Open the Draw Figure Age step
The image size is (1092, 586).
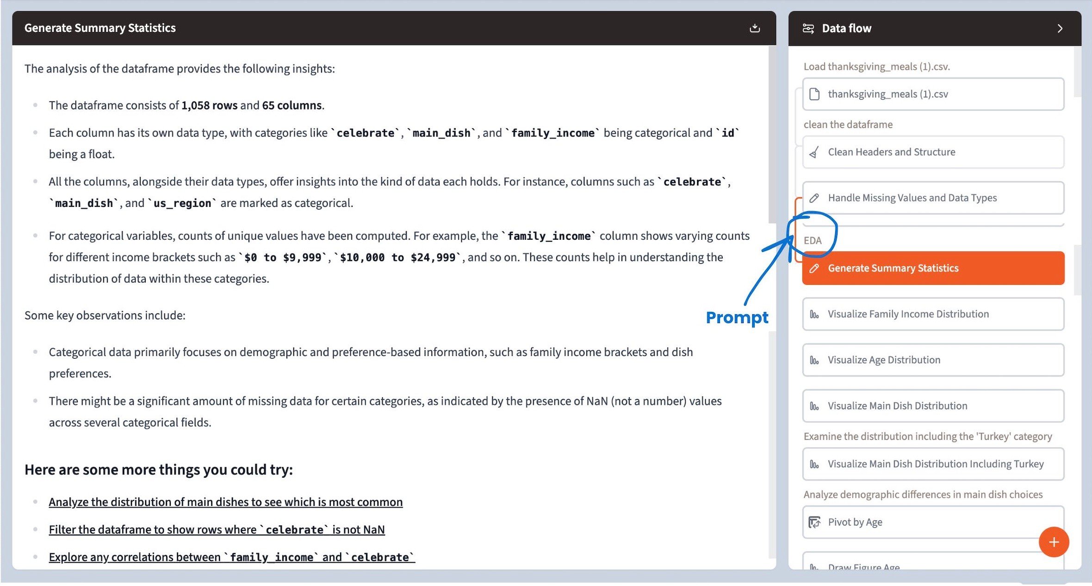point(933,561)
